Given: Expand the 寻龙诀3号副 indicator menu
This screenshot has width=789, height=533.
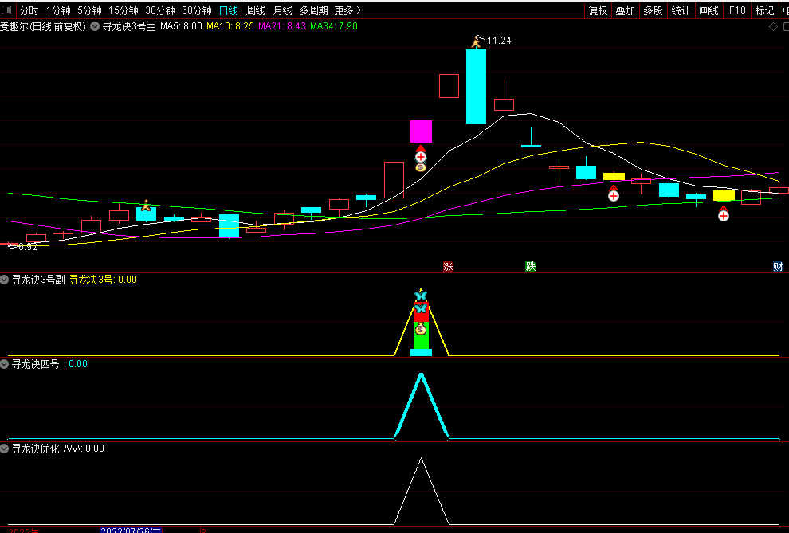Looking at the screenshot, I should (x=5, y=280).
